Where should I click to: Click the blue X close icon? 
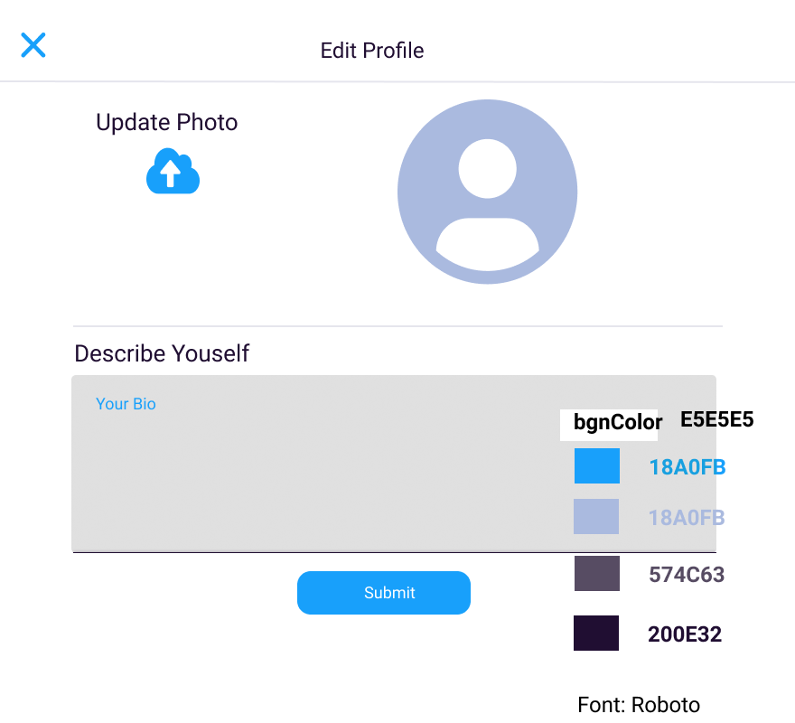pyautogui.click(x=33, y=45)
